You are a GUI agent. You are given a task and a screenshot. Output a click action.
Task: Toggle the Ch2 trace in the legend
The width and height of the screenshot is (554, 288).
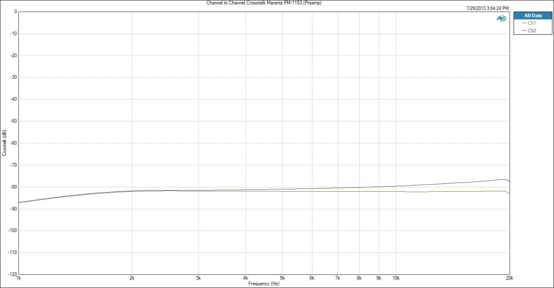point(532,30)
